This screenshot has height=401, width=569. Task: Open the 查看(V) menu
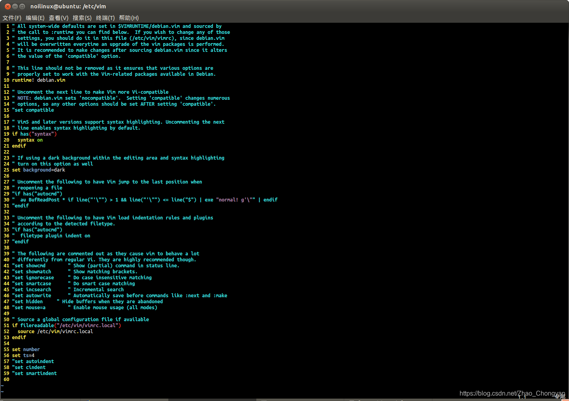pyautogui.click(x=59, y=18)
